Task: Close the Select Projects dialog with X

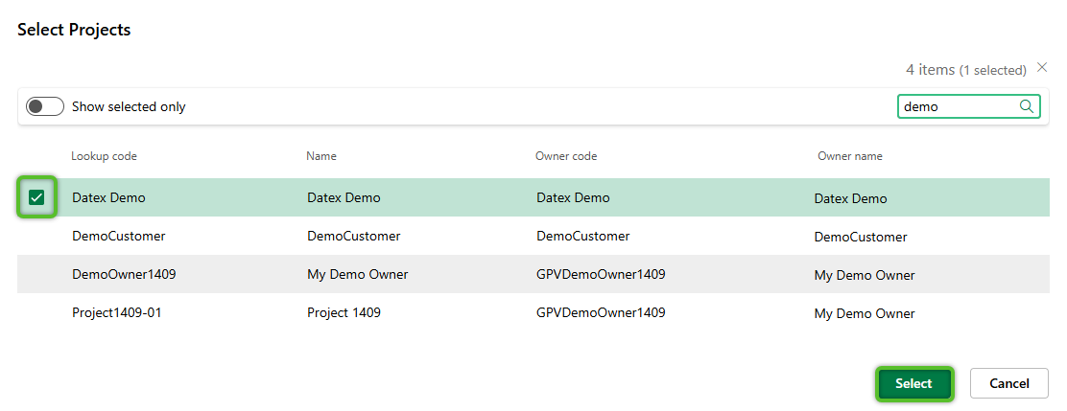Action: [1043, 68]
